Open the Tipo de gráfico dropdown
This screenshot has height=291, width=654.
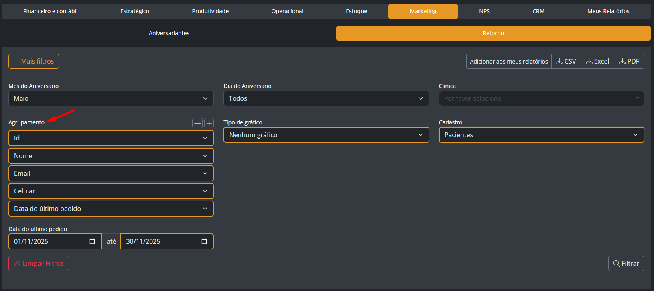[x=326, y=135]
